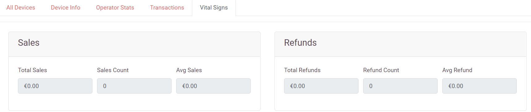The image size is (531, 112).
Task: Click the Avg Refund value field
Action: [479, 86]
